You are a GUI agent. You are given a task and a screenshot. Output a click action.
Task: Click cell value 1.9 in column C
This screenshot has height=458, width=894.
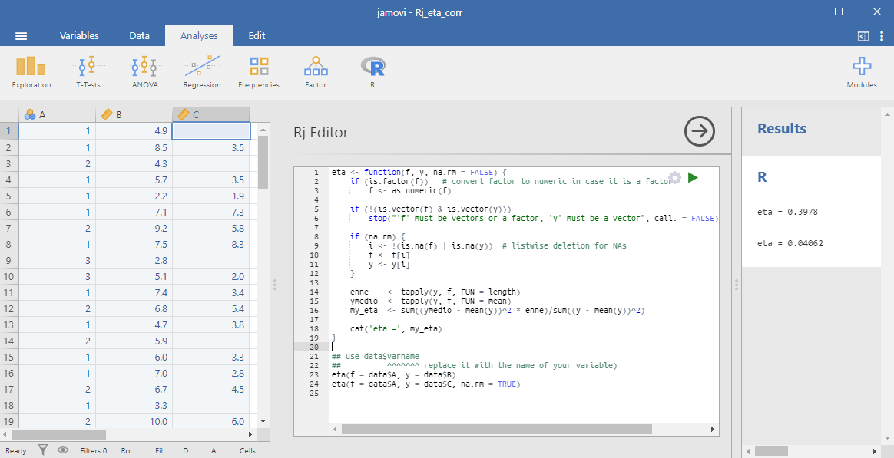210,196
